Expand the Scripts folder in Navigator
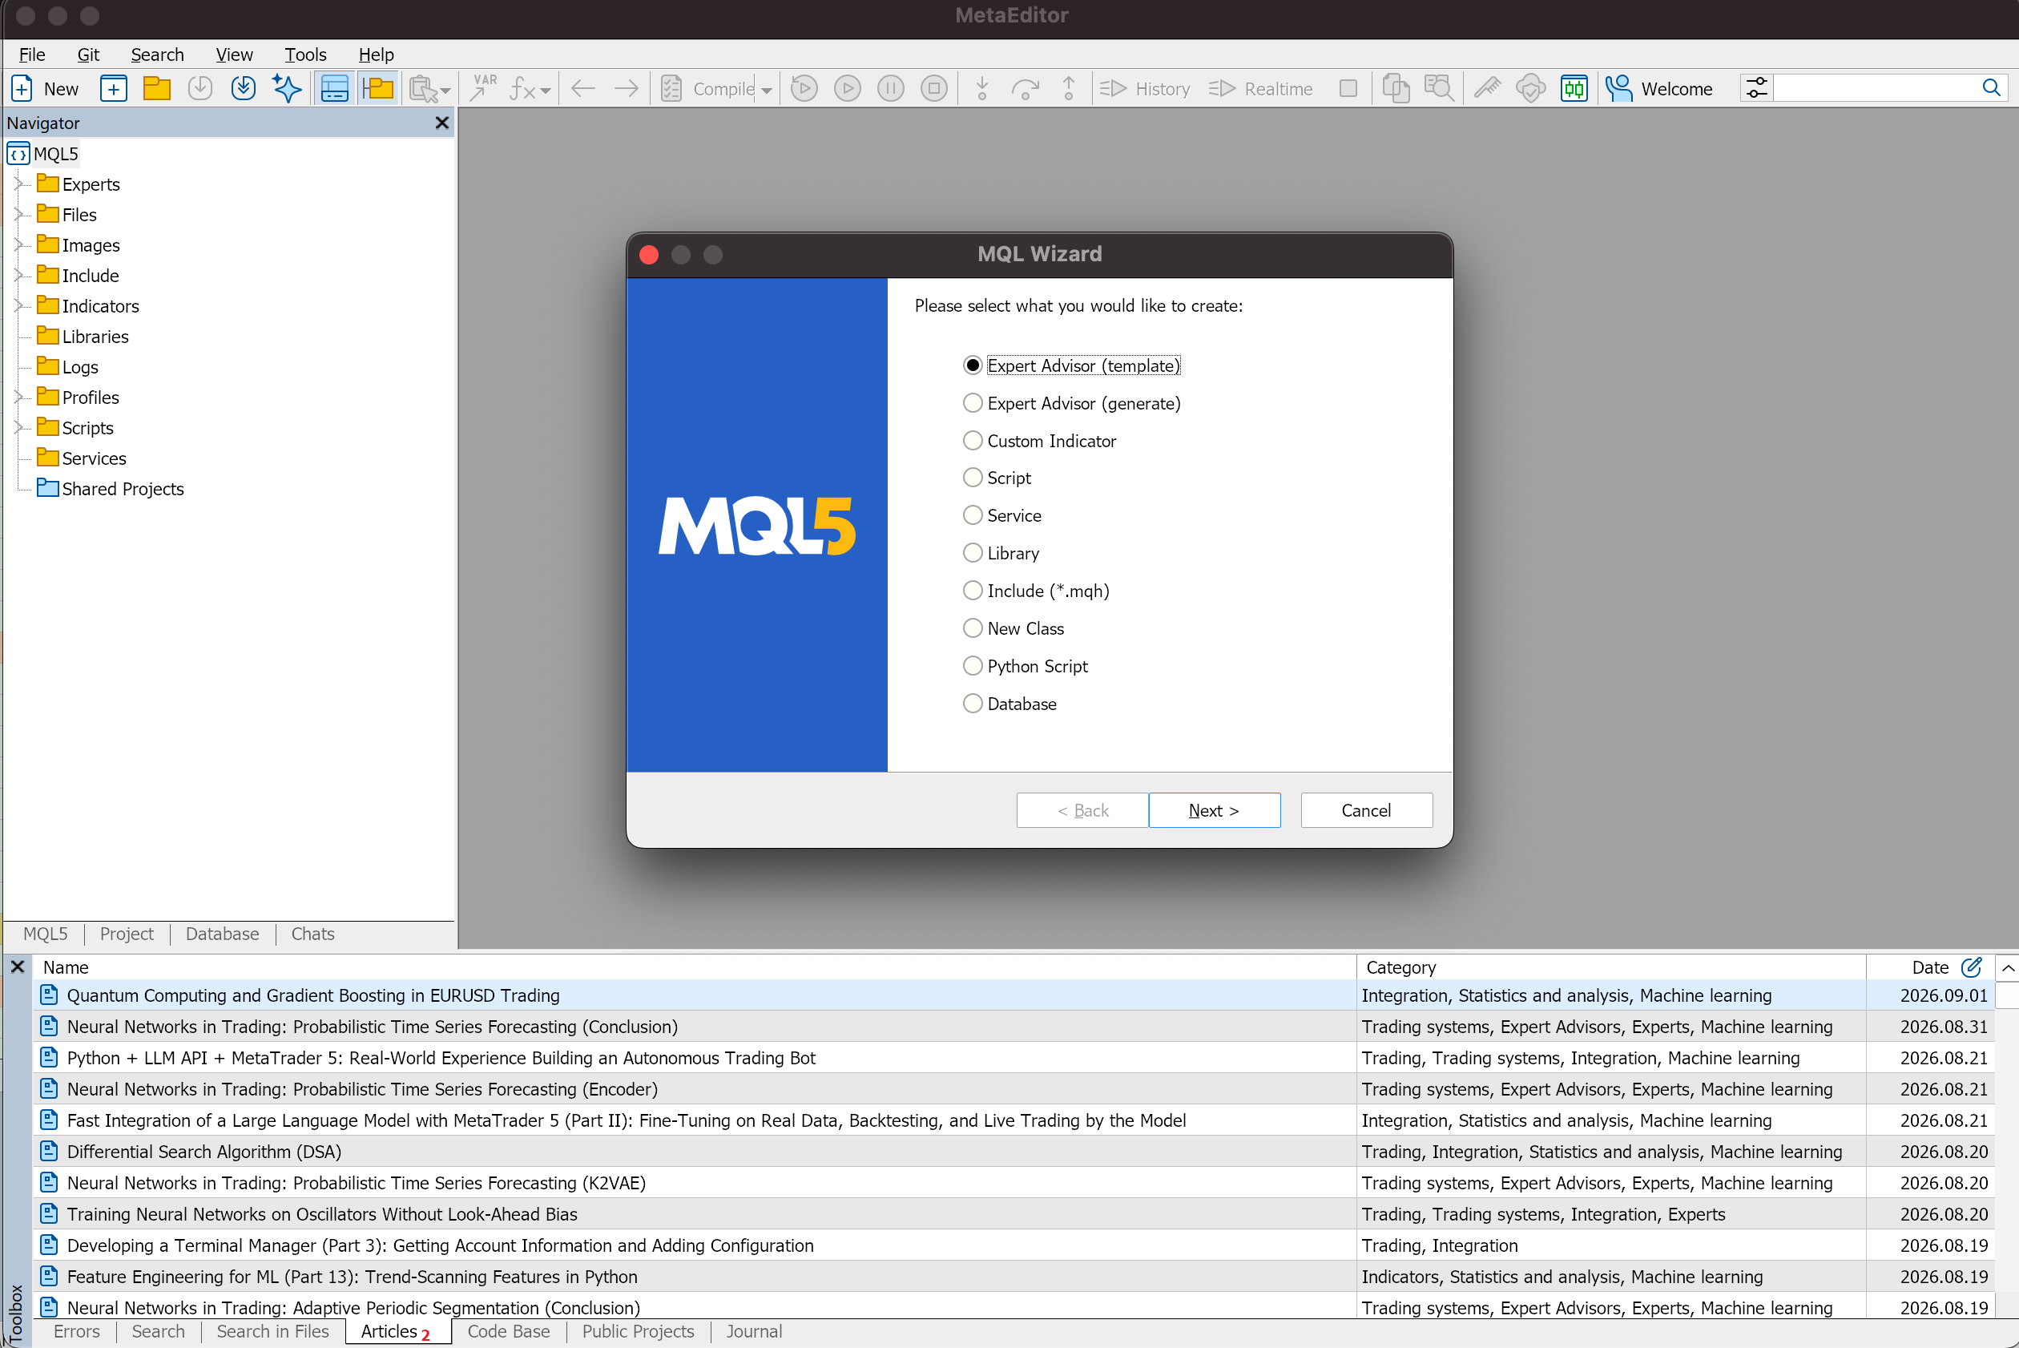2019x1348 pixels. [18, 427]
